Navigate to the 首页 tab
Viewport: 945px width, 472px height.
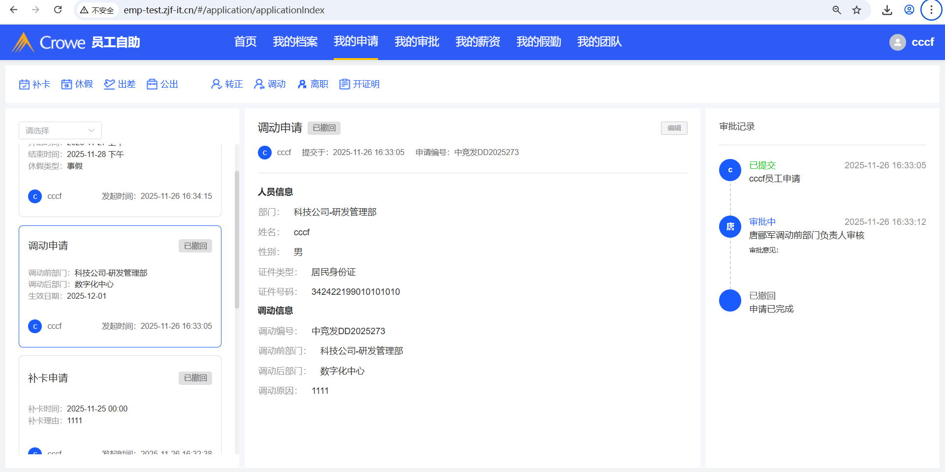[245, 42]
